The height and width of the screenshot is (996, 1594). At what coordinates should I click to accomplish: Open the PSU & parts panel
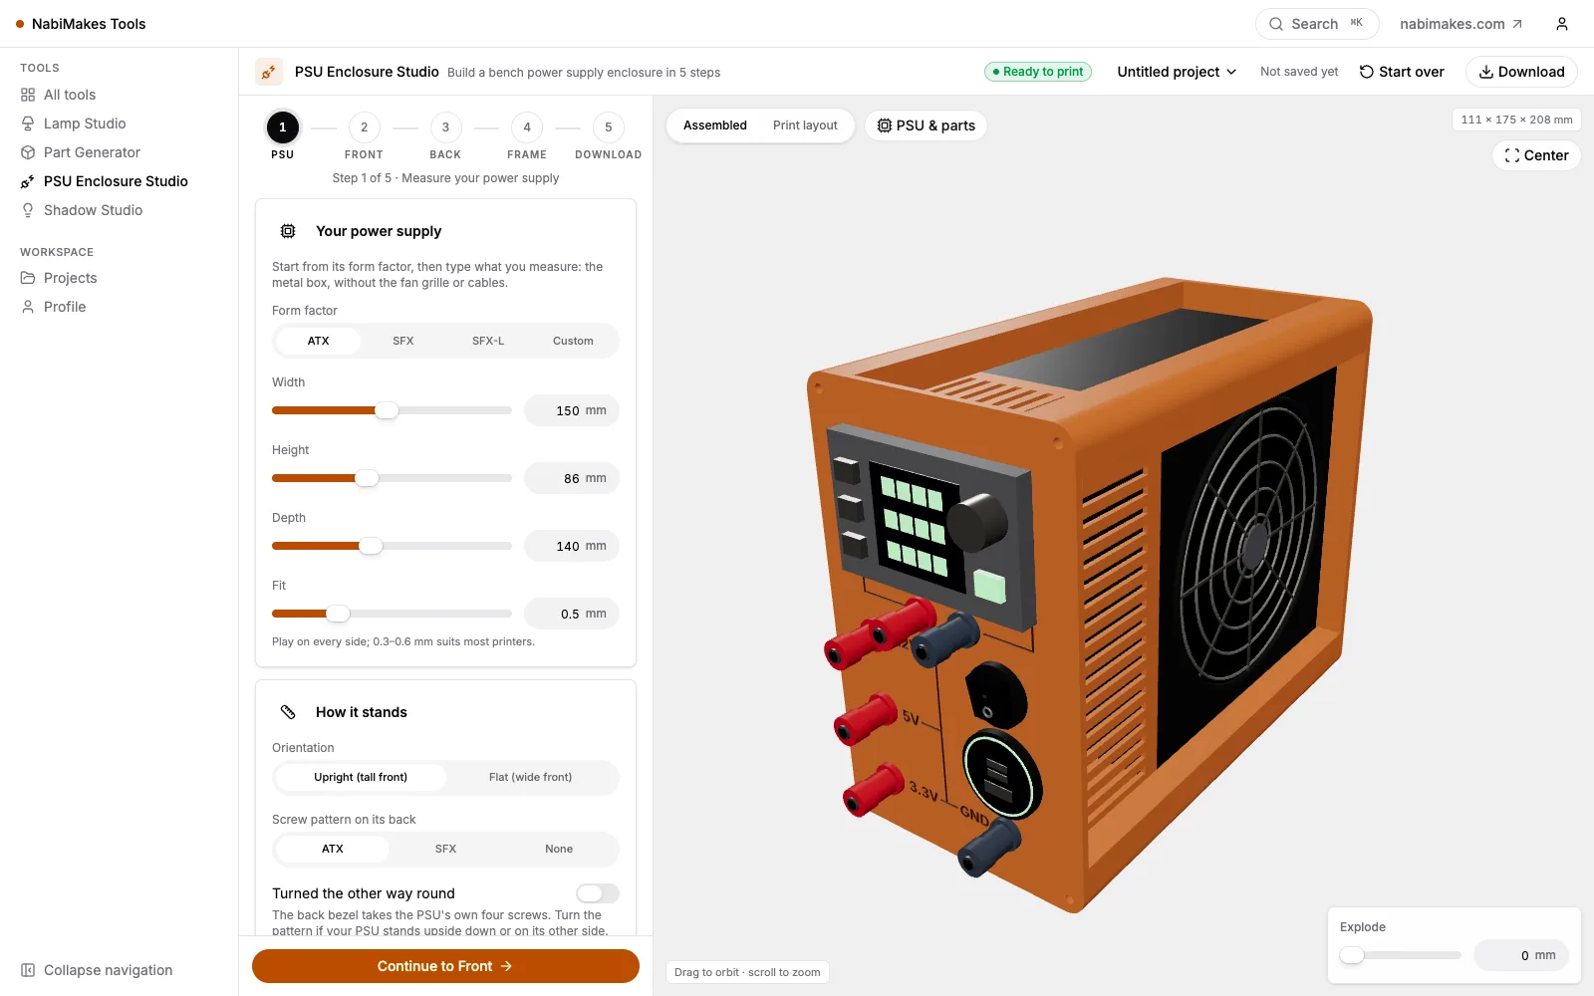click(x=926, y=125)
